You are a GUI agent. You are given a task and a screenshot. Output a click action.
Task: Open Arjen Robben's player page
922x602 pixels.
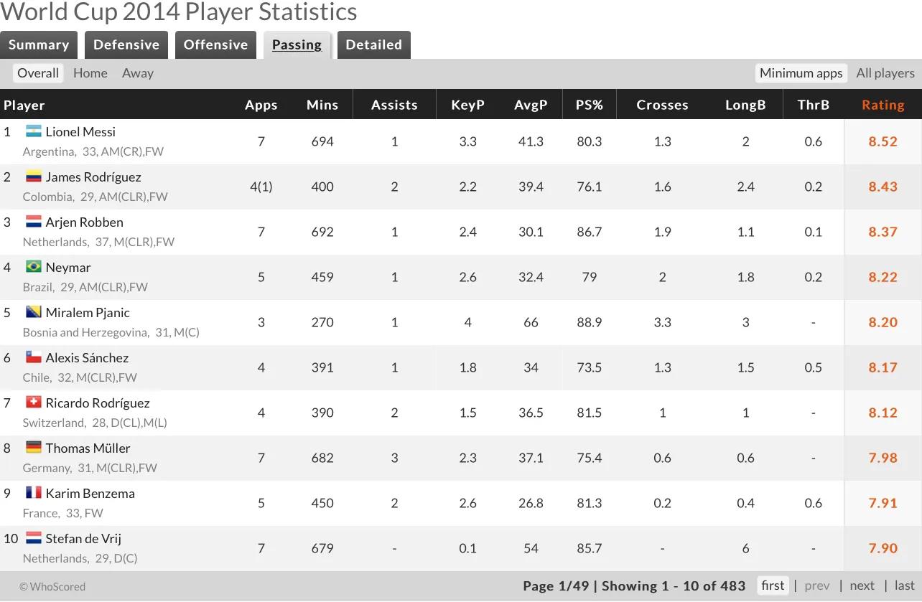[x=84, y=222]
